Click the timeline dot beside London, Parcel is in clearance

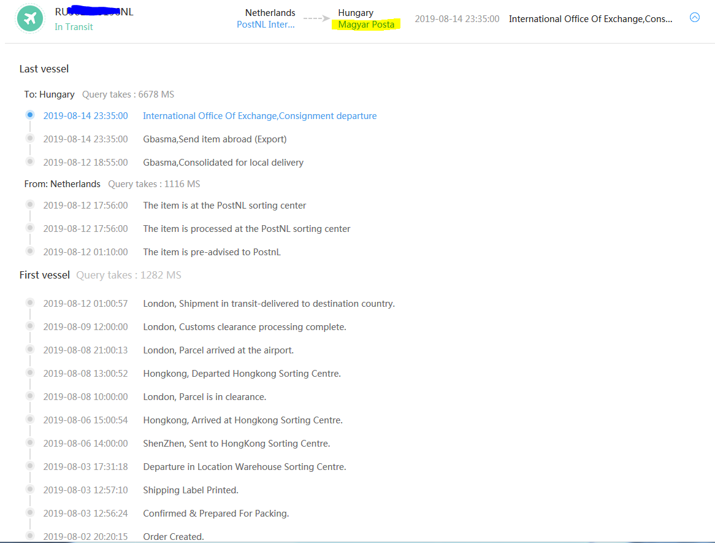(30, 396)
